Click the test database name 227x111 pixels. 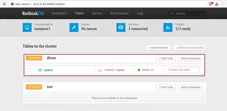(x=50, y=87)
